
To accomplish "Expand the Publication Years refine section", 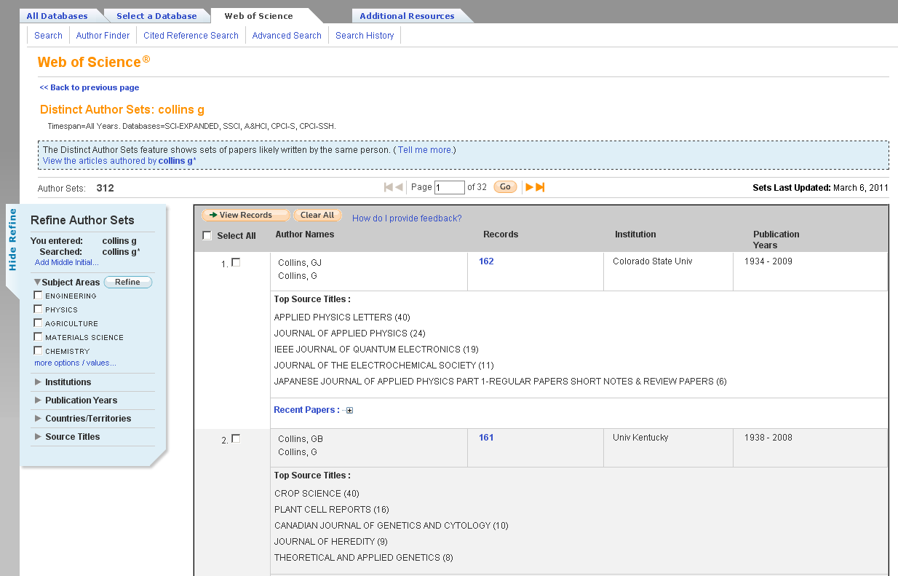I will pos(38,401).
